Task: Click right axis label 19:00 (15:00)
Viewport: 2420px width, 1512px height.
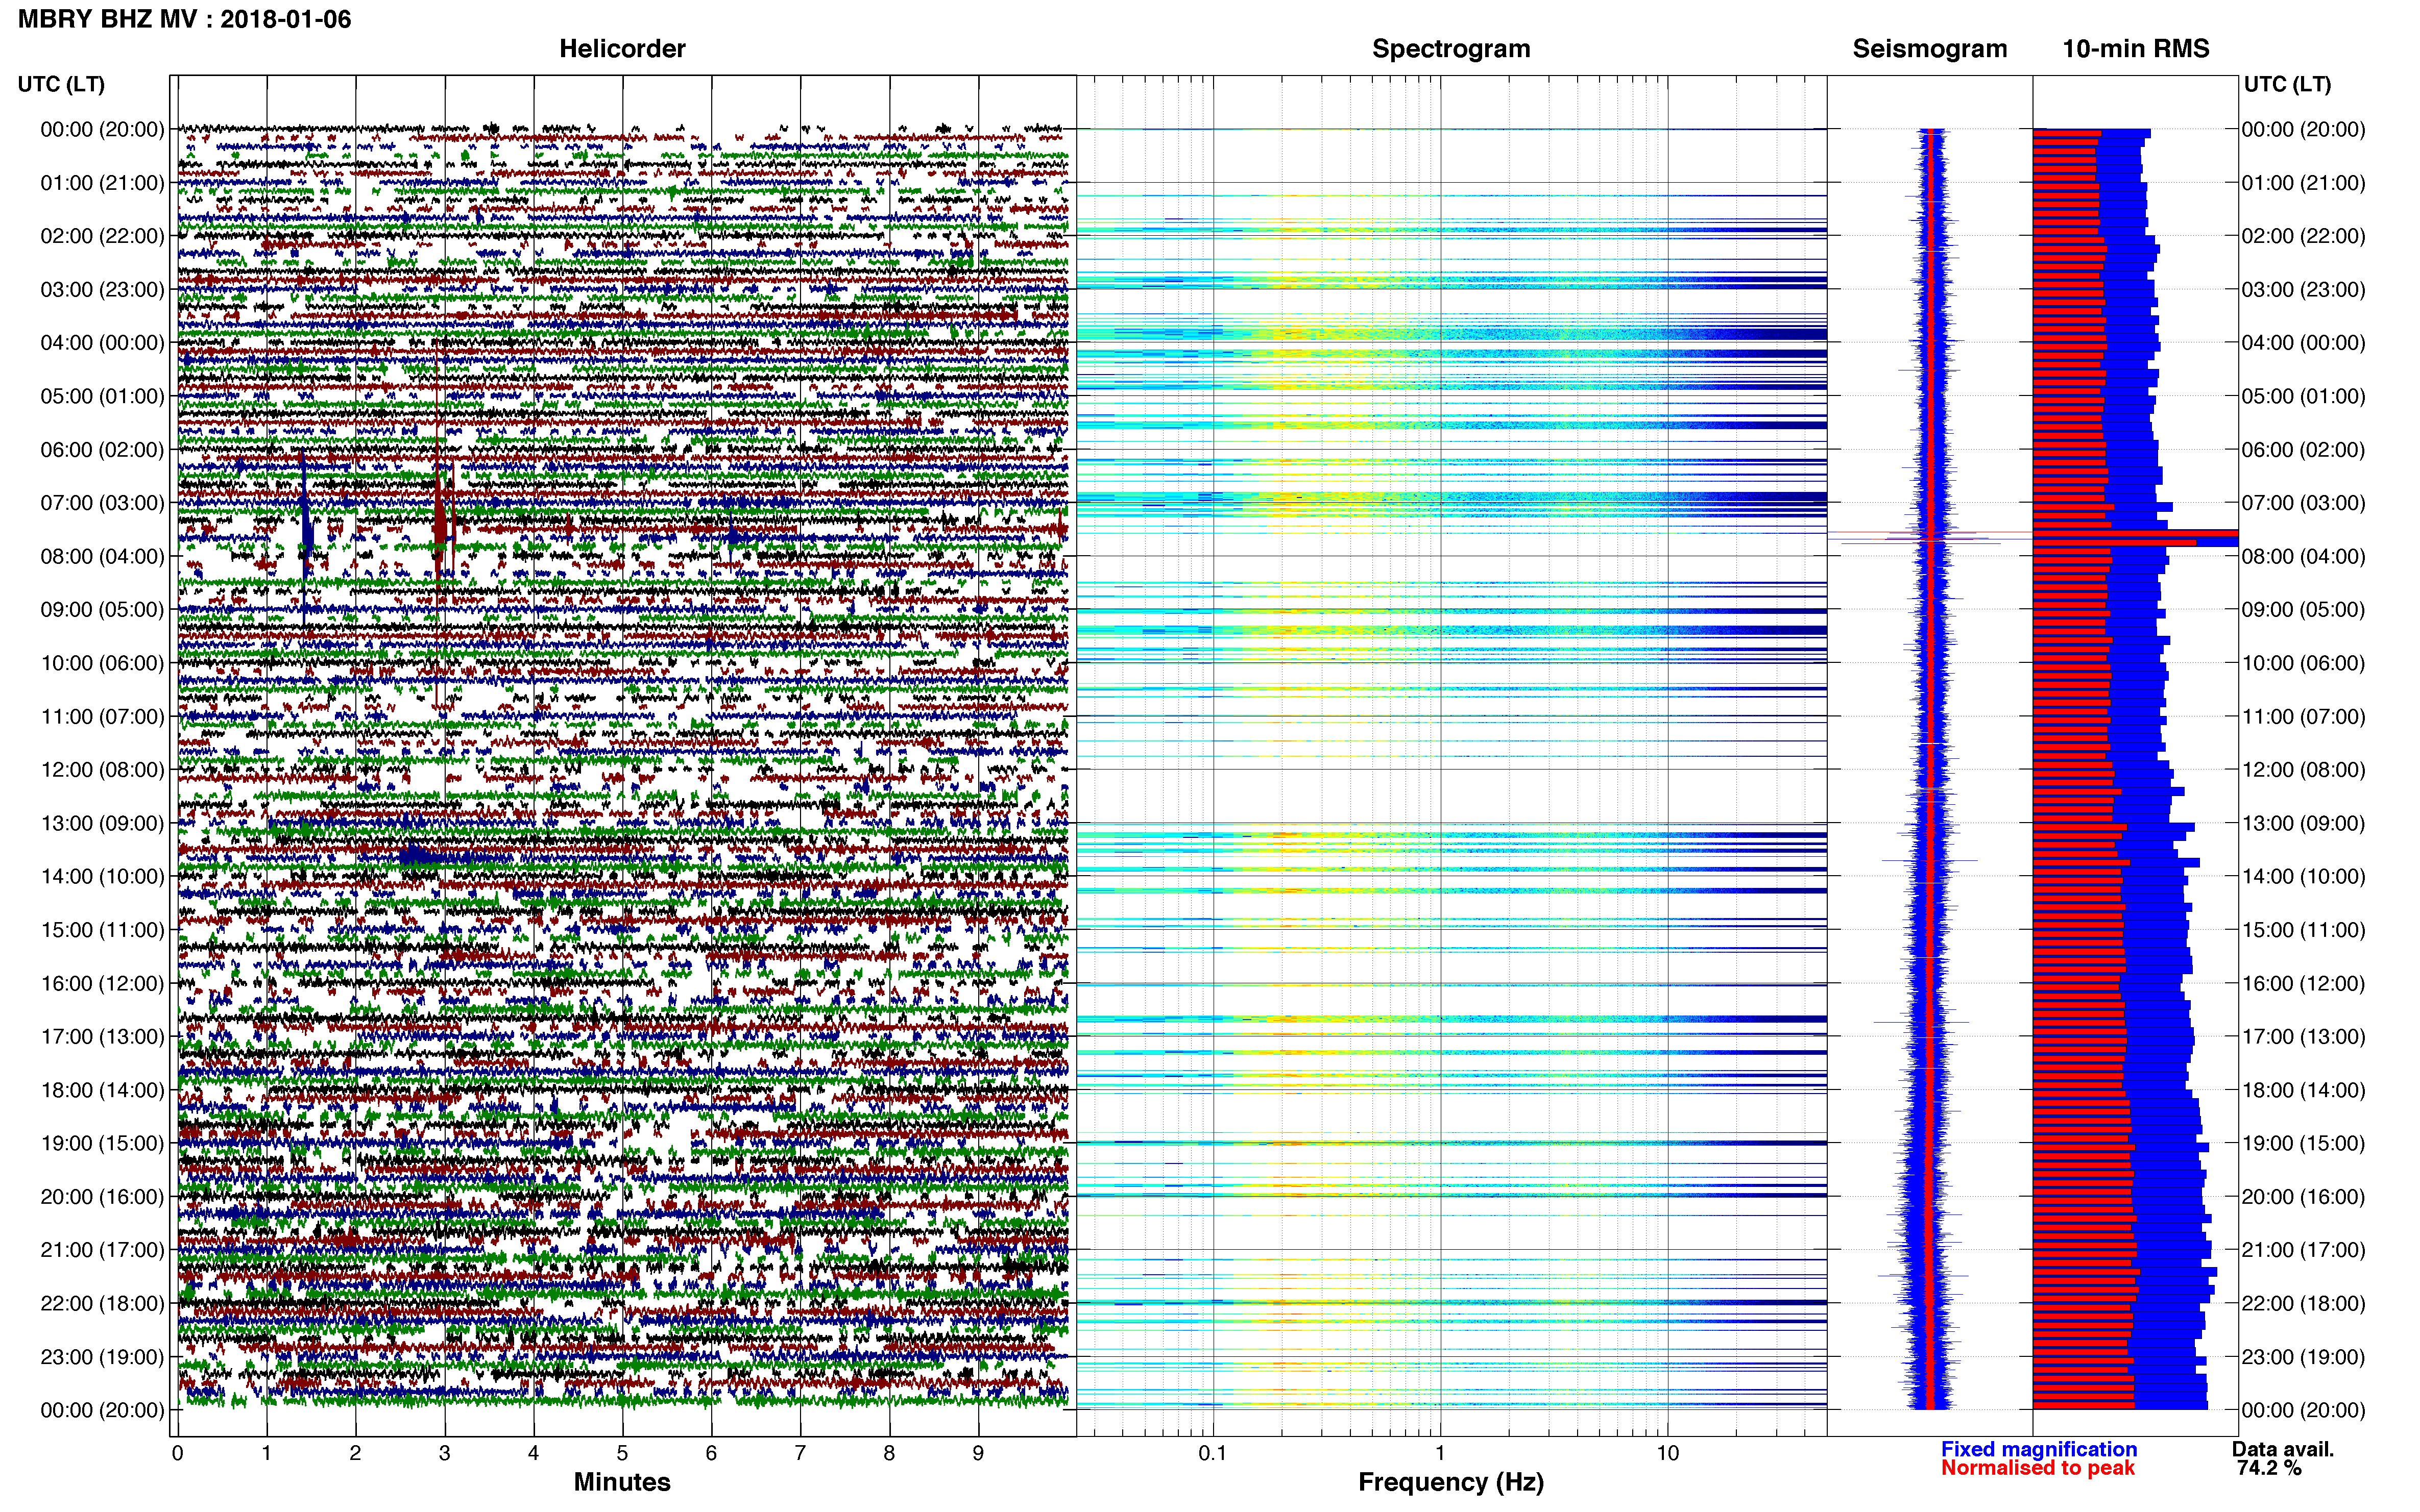Action: click(2304, 1143)
